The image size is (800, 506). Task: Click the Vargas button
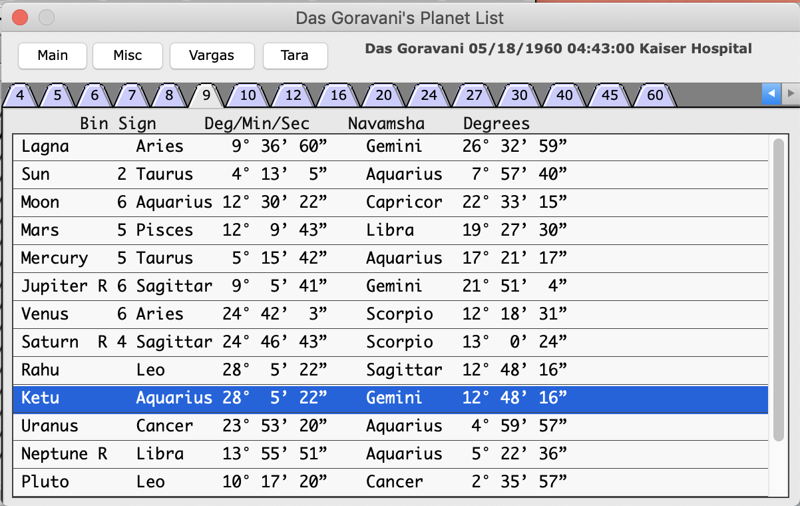212,55
